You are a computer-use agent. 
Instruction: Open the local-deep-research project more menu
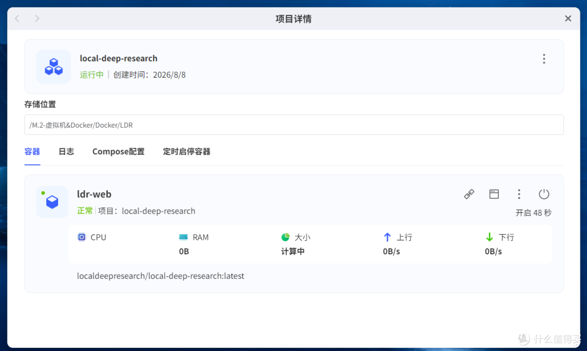[544, 59]
